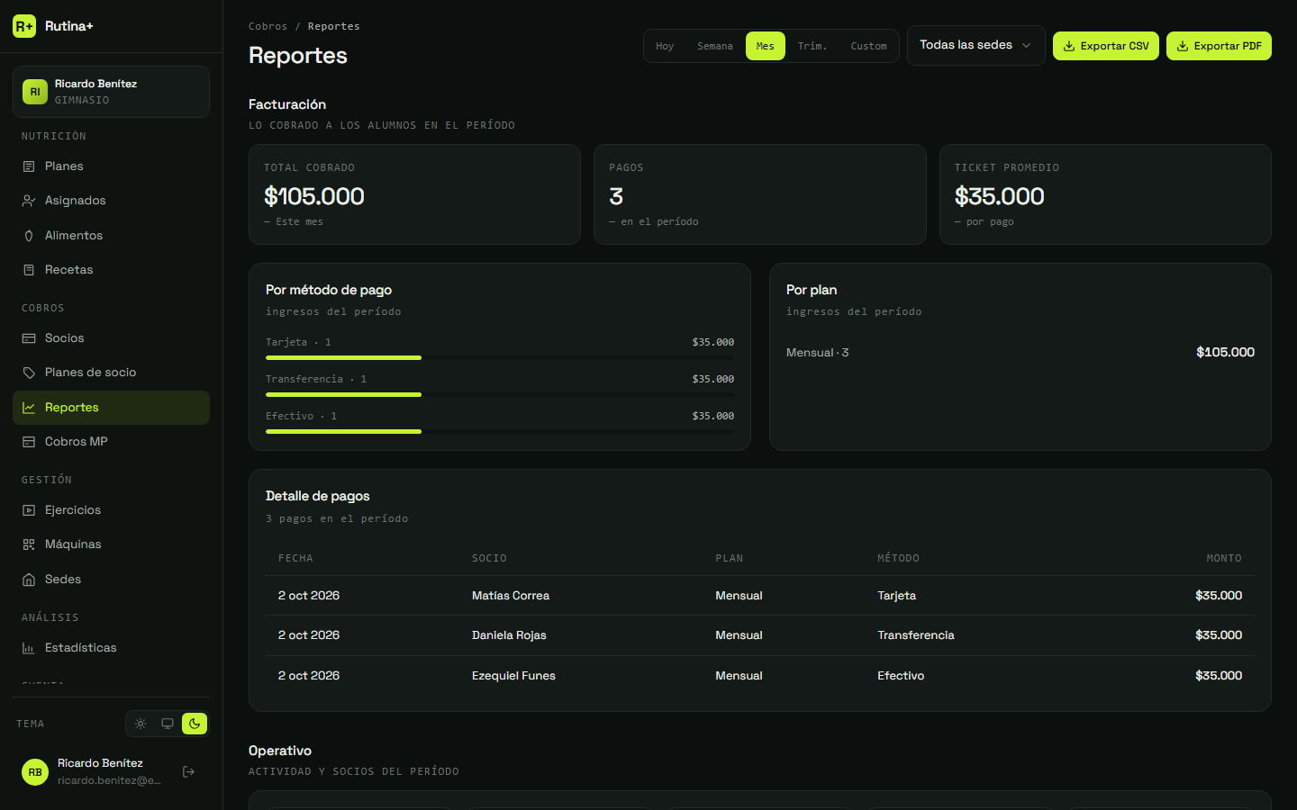1297x810 pixels.
Task: Select the Custom period option
Action: (x=868, y=46)
